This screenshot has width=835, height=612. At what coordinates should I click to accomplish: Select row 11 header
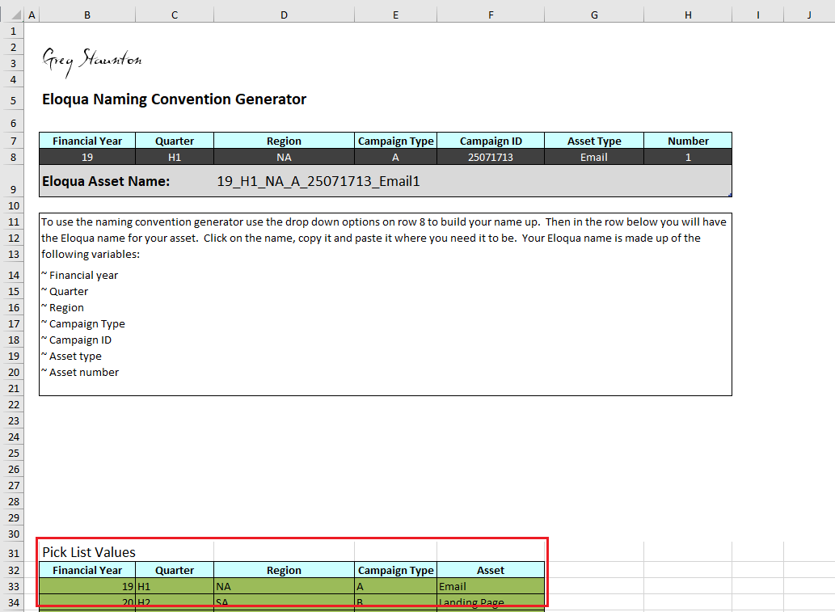tap(13, 222)
